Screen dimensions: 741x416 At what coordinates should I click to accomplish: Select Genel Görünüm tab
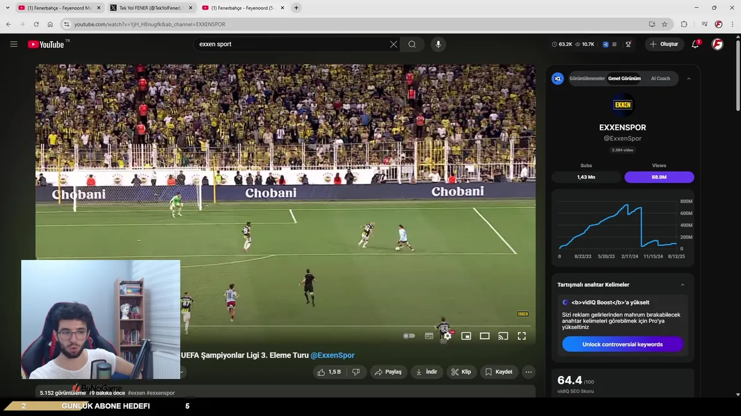624,79
